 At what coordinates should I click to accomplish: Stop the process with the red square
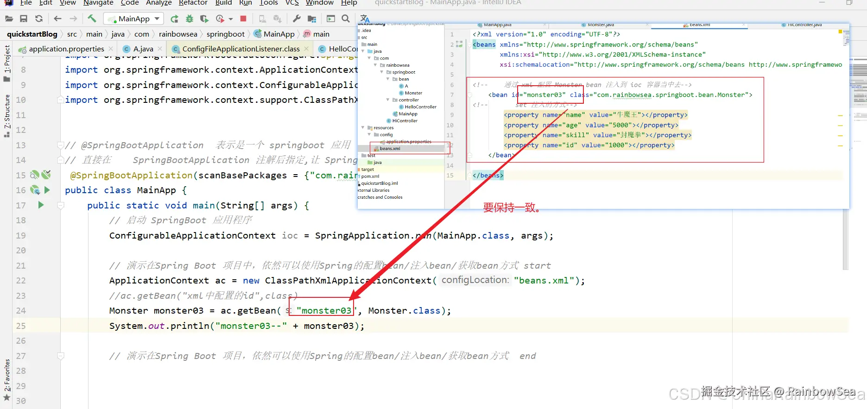click(x=243, y=19)
